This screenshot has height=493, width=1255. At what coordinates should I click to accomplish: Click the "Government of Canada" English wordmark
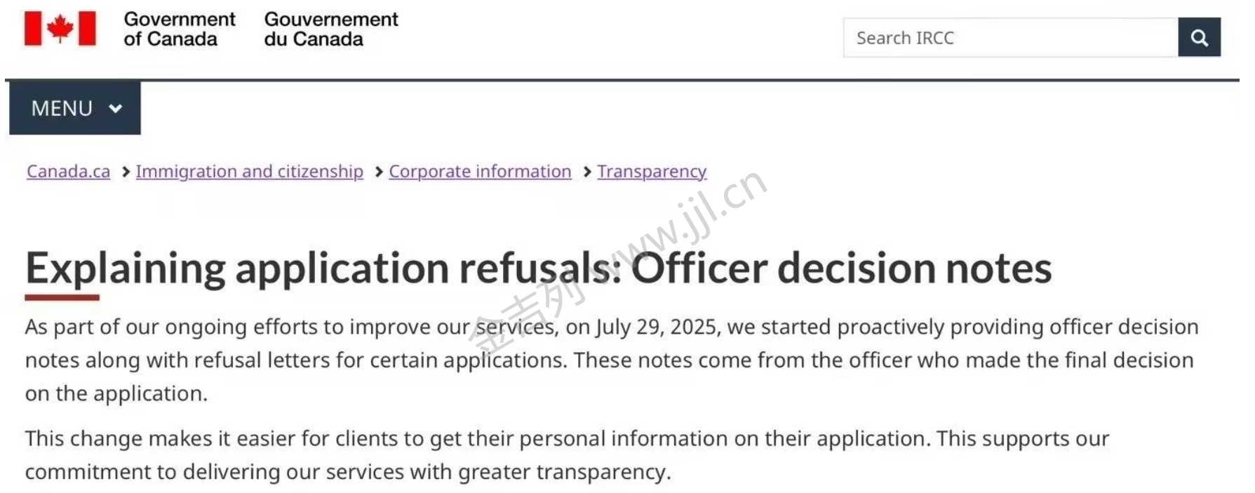click(179, 29)
